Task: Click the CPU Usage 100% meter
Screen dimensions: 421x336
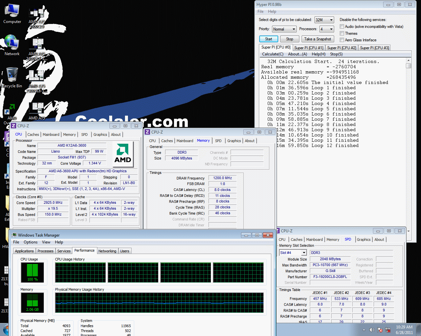Action: tap(33, 272)
